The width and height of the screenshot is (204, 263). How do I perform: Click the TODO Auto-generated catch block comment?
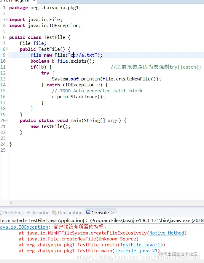[x=97, y=91]
